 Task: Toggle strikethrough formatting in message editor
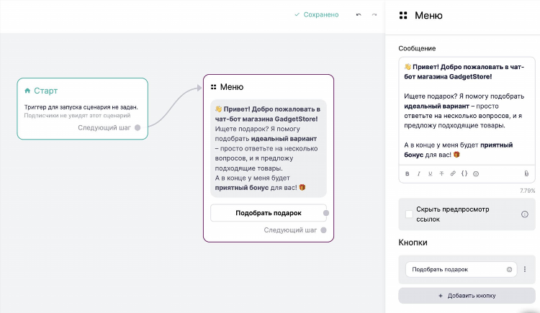[441, 174]
